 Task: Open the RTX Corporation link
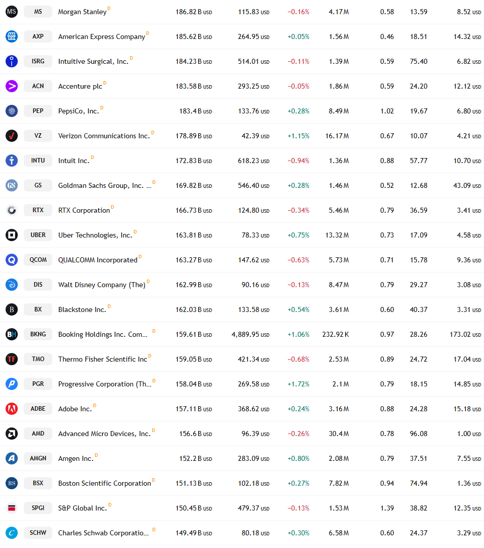84,210
